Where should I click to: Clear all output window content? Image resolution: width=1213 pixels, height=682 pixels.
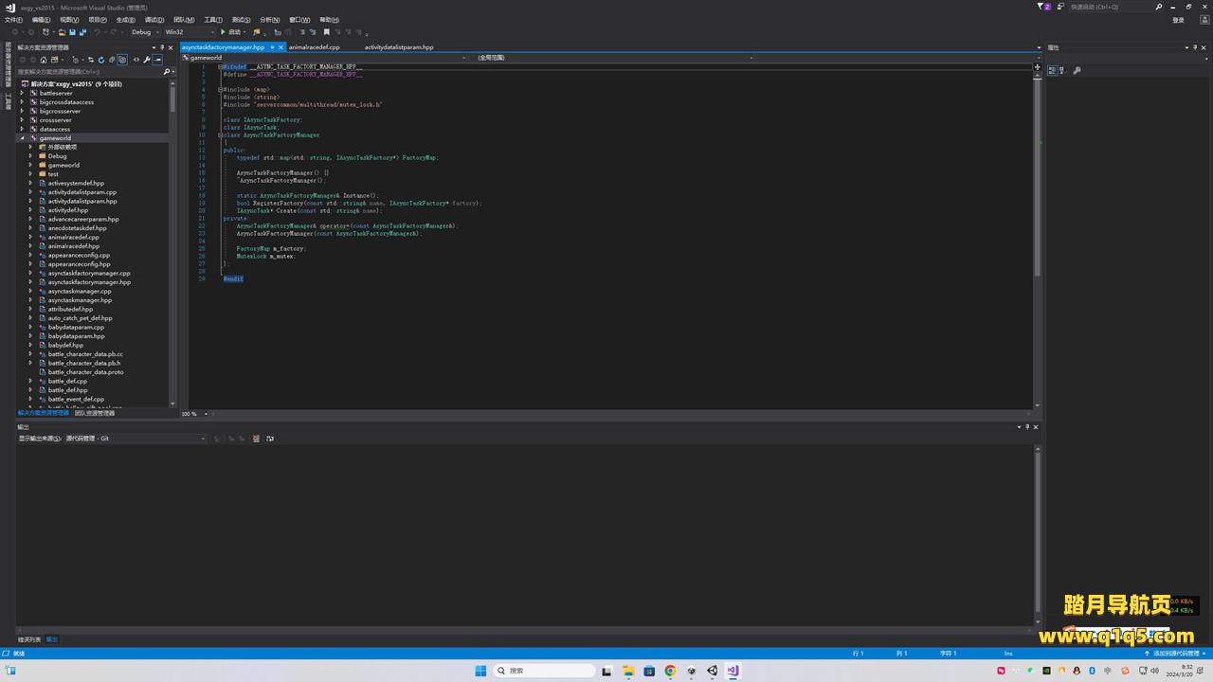[256, 439]
